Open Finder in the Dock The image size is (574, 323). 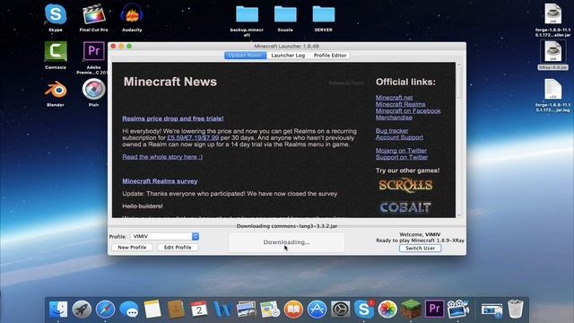click(x=58, y=310)
